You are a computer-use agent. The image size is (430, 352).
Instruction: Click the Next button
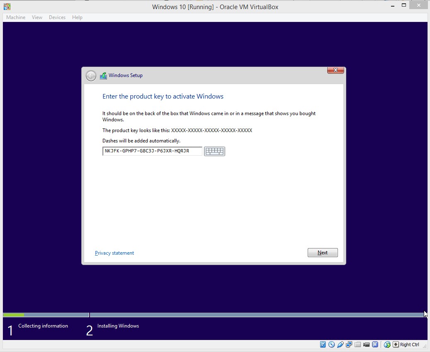323,253
